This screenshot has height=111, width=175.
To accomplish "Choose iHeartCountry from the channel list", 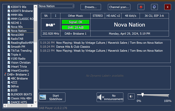I will [x=20, y=71].
